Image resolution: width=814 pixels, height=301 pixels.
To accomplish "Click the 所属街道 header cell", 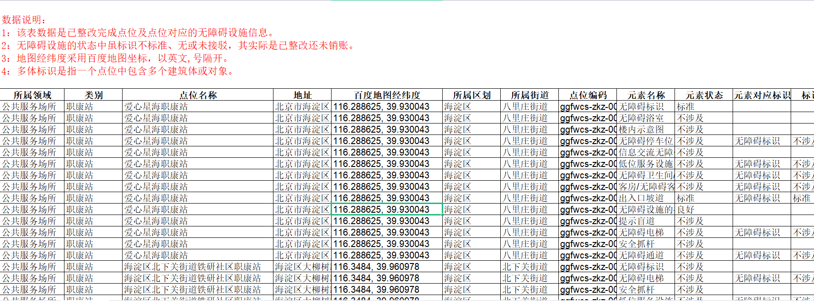I will 530,95.
